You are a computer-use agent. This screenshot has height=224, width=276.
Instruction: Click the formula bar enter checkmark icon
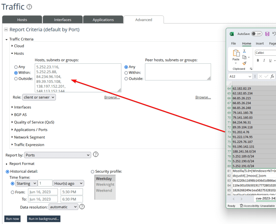(266, 76)
